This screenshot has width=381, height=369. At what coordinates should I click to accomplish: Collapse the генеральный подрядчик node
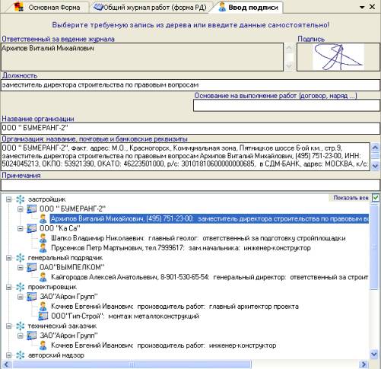[x=9, y=258]
